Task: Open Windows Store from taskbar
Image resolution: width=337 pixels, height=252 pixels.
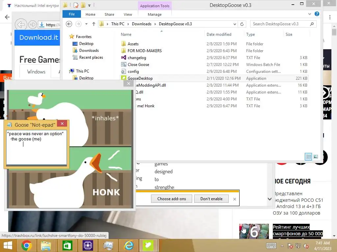Action: [x=67, y=245]
